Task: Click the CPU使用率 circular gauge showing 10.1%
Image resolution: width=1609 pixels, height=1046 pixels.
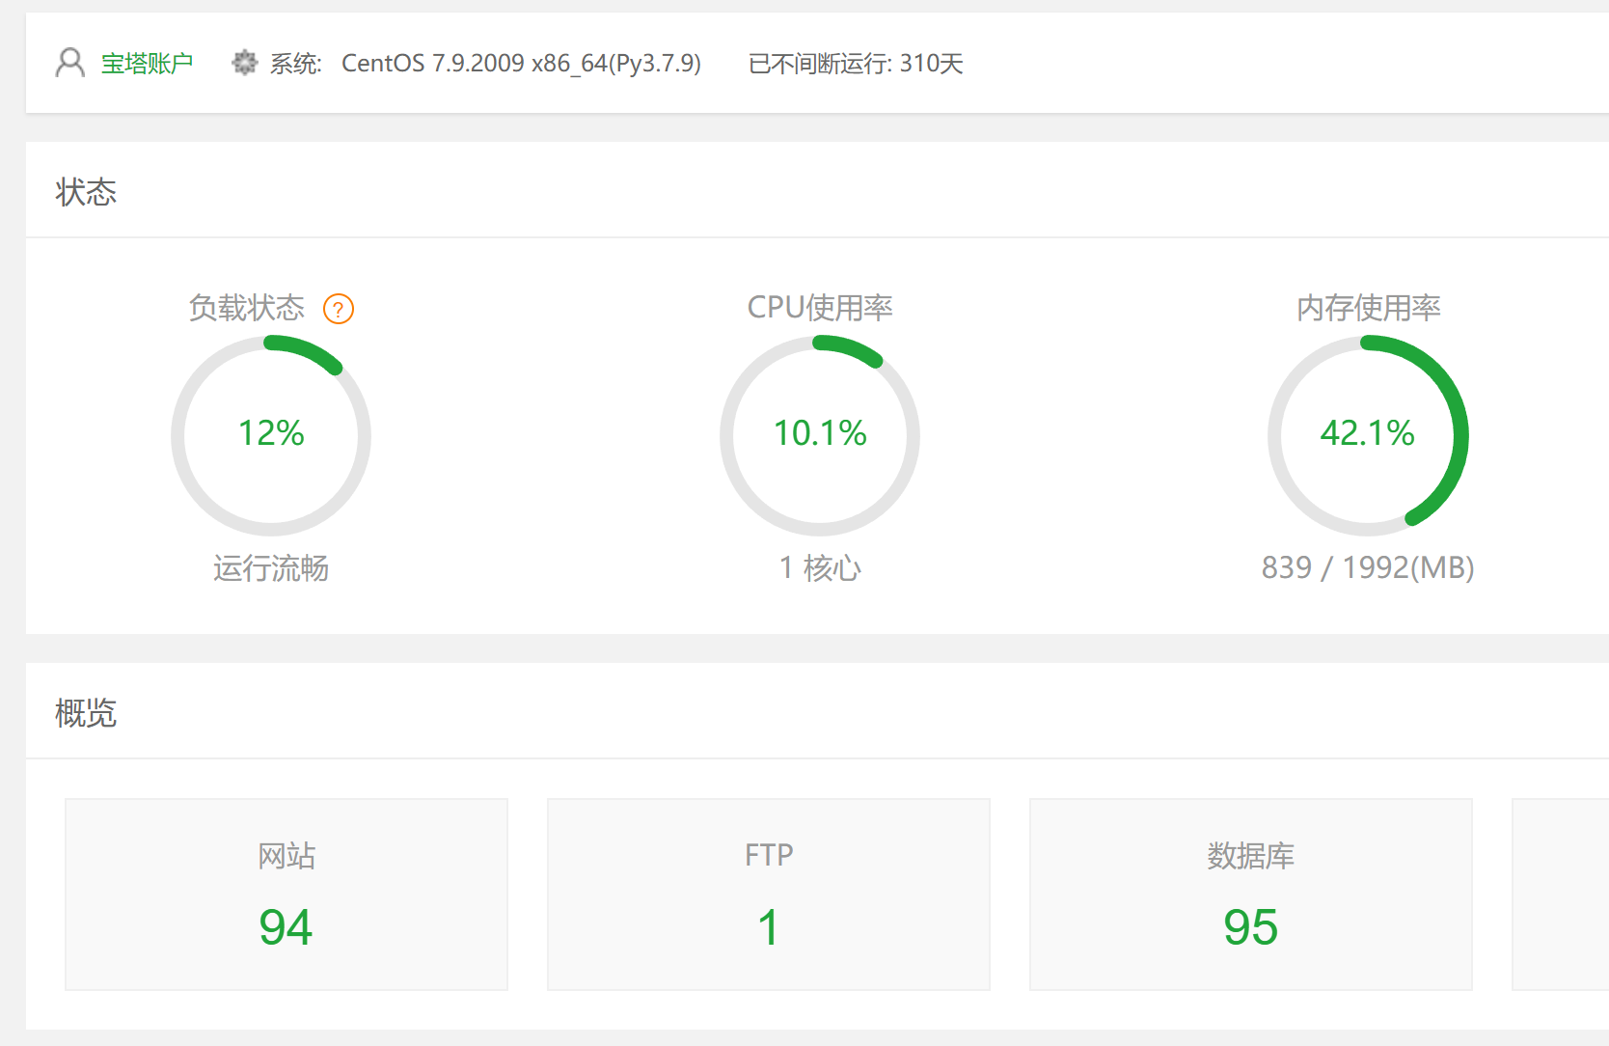Action: (x=820, y=435)
